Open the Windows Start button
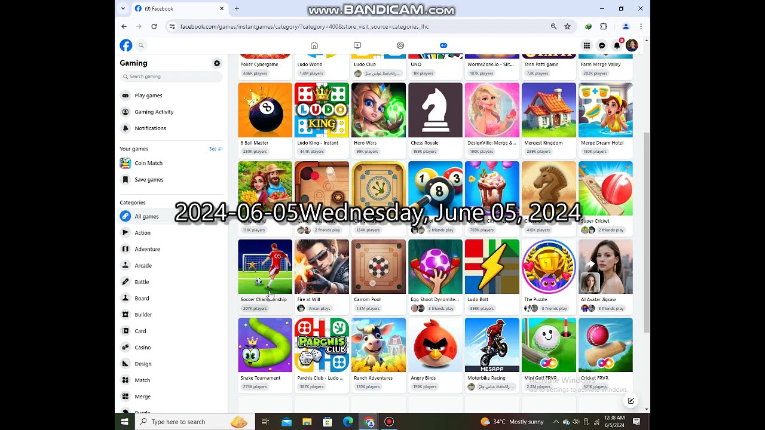The width and height of the screenshot is (765, 430). (x=125, y=422)
